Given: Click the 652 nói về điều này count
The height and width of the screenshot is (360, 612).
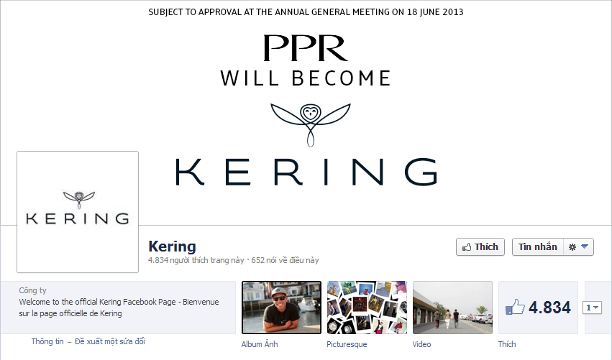Looking at the screenshot, I should (285, 260).
